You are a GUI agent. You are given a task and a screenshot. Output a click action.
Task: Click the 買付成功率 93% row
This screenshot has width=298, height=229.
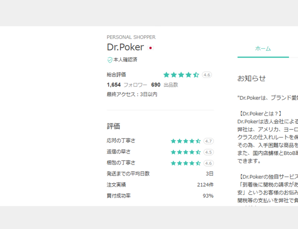(x=160, y=196)
